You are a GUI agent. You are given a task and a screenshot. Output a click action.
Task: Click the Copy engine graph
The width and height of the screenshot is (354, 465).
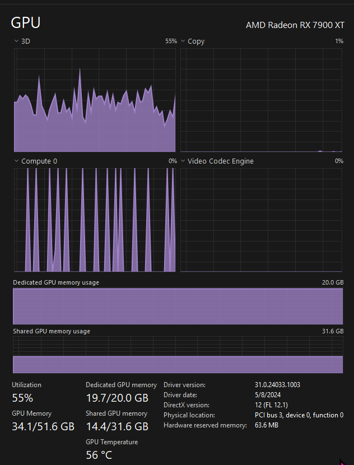261,100
